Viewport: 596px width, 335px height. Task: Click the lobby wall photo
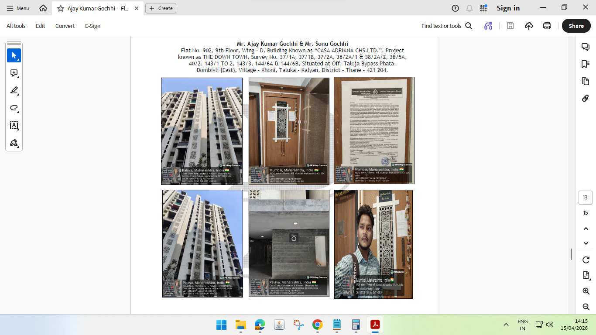(x=289, y=243)
